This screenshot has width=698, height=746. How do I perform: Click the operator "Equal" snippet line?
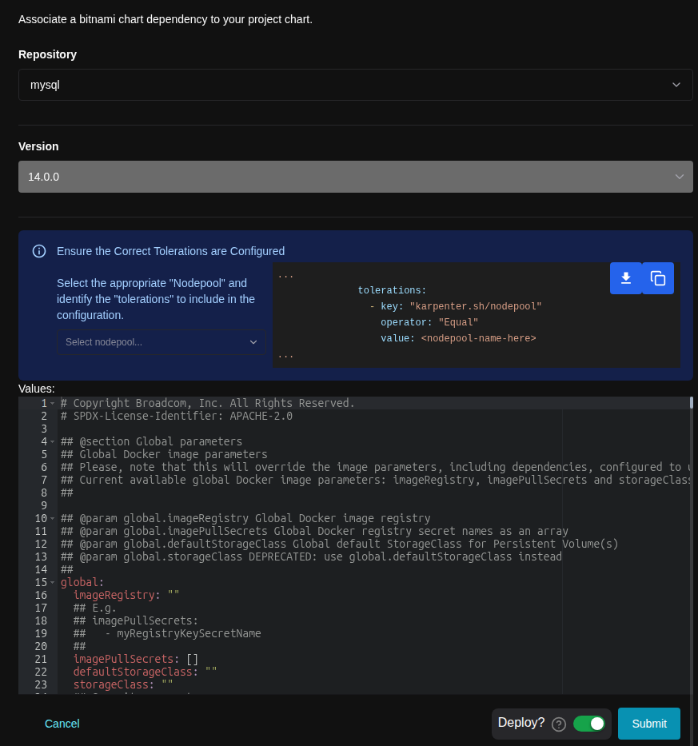click(x=429, y=322)
